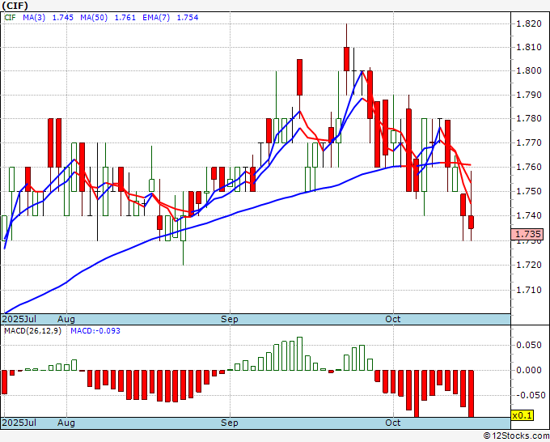Select Aug on upper time axis
The width and height of the screenshot is (550, 442).
[66, 319]
